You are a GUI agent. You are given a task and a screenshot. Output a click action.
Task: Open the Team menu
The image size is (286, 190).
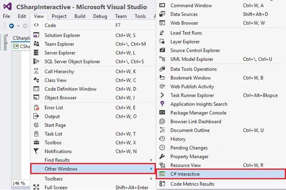coord(121,16)
